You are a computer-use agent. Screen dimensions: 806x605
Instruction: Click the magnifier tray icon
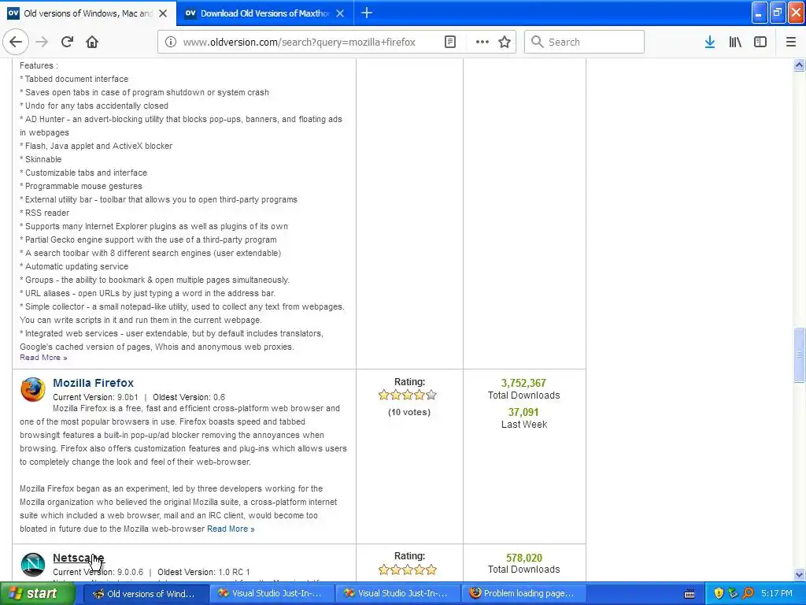pyautogui.click(x=748, y=593)
